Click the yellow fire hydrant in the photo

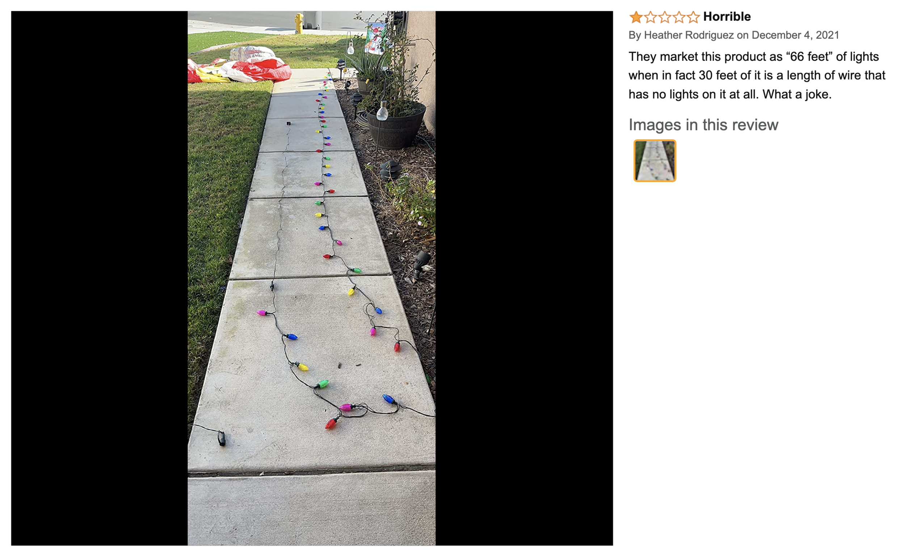[299, 23]
